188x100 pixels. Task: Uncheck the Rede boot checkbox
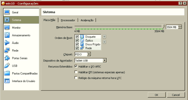pos(77,48)
